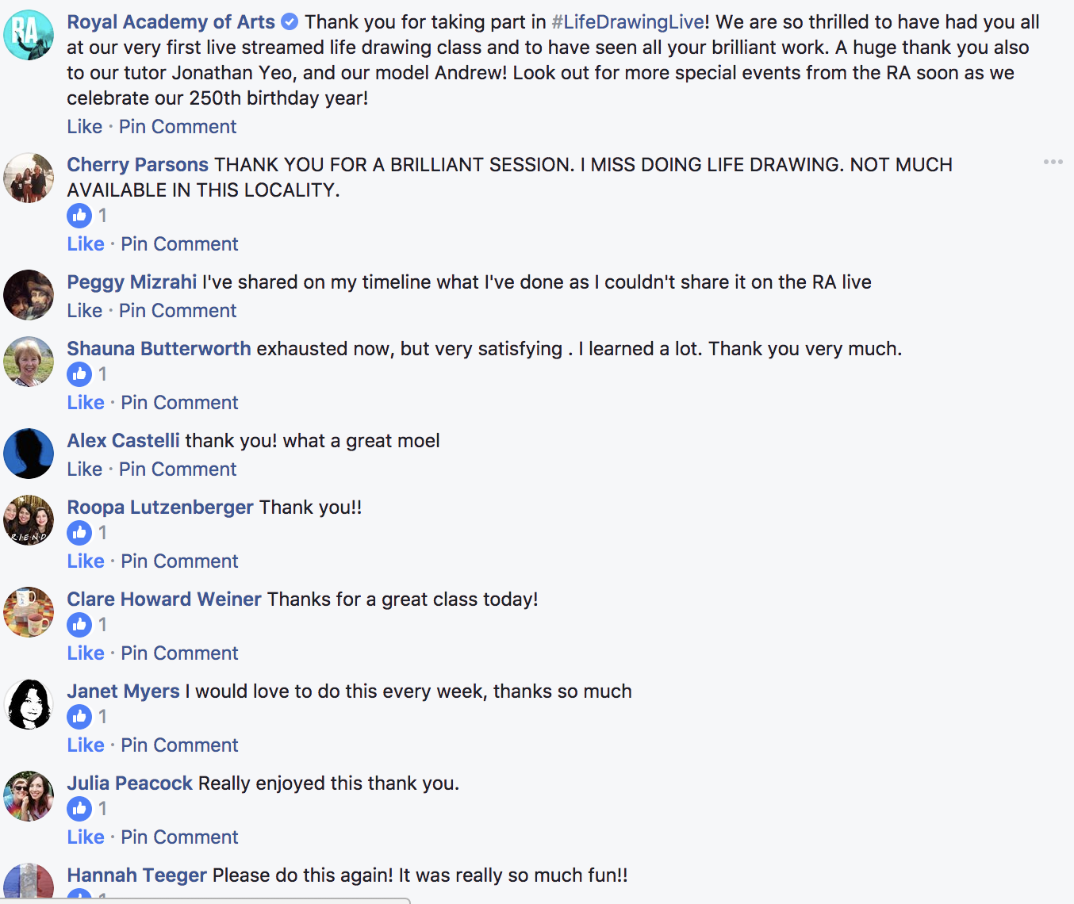Image resolution: width=1074 pixels, height=904 pixels.
Task: Click Alex Castelli's silhouette profile picture
Action: (x=29, y=454)
